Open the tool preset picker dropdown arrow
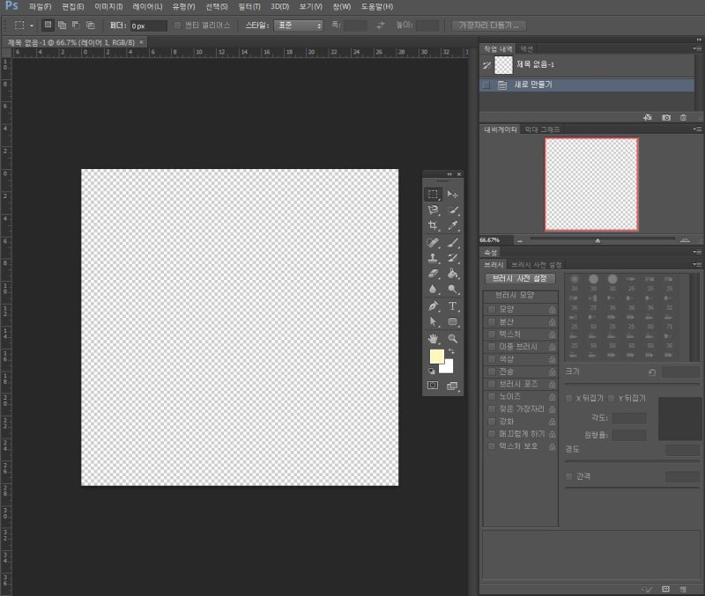 pyautogui.click(x=32, y=26)
